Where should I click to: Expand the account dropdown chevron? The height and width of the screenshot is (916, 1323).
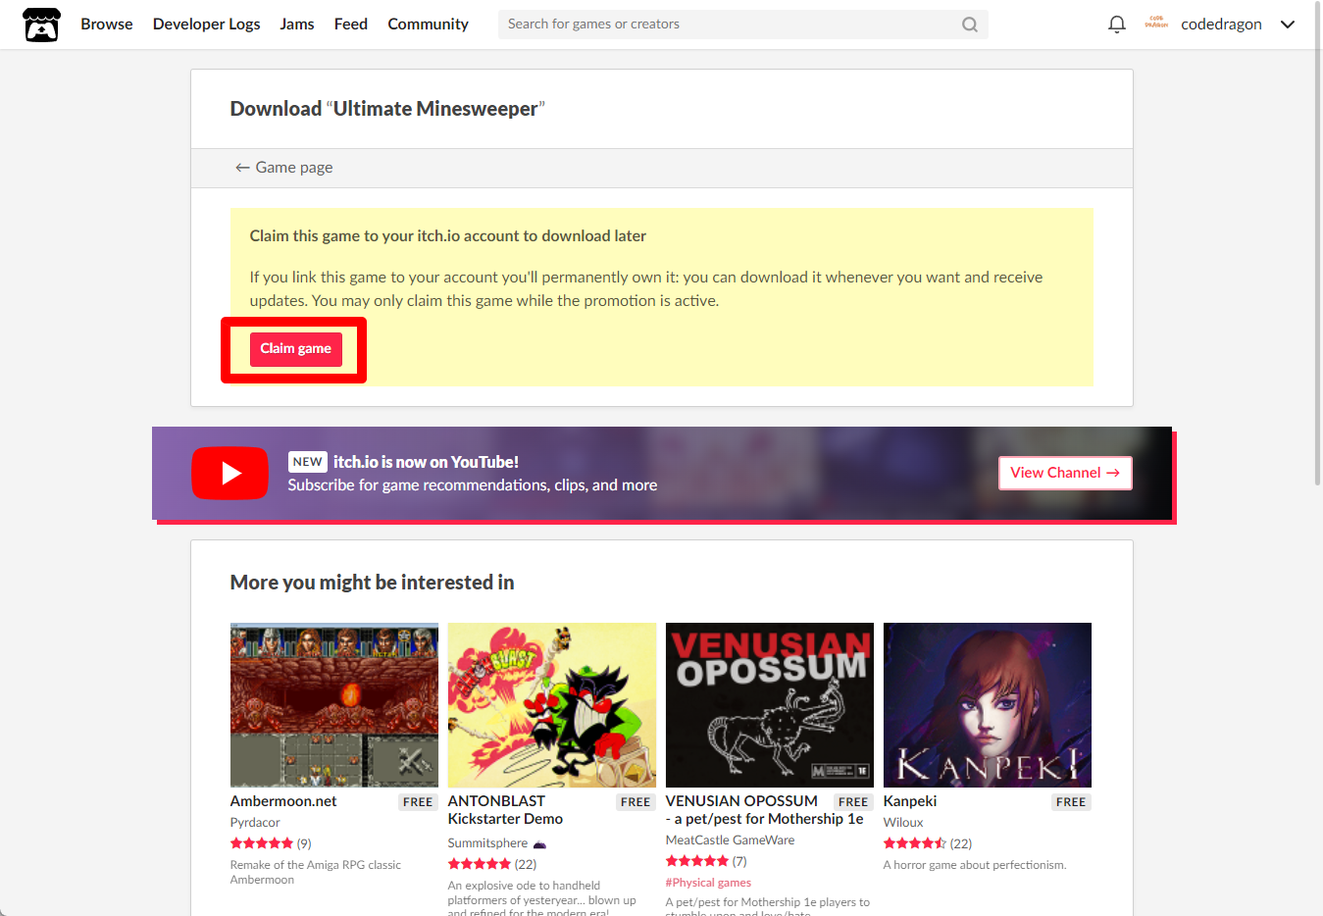pyautogui.click(x=1288, y=25)
